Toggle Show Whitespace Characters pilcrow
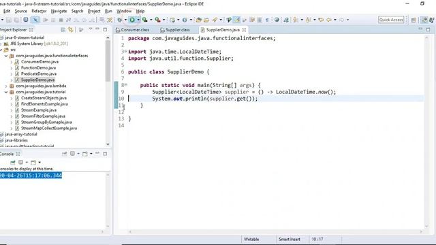Screen dimensions: 436x245 [x=267, y=20]
